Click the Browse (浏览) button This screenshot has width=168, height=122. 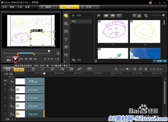pyautogui.click(x=76, y=60)
